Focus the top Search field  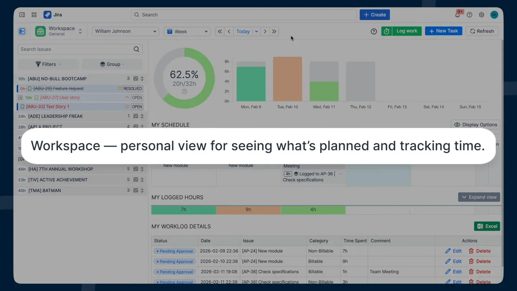point(244,15)
